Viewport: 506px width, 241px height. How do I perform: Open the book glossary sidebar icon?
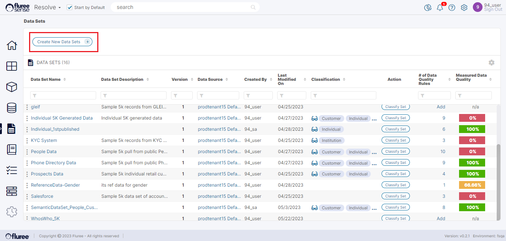pos(12,149)
